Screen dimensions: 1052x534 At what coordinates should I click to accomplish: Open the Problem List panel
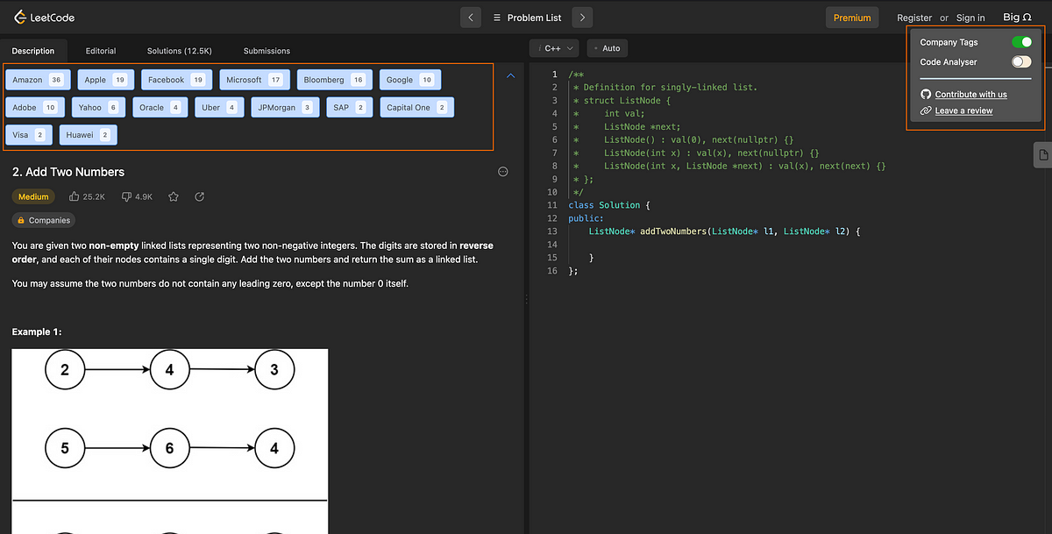[x=527, y=18]
